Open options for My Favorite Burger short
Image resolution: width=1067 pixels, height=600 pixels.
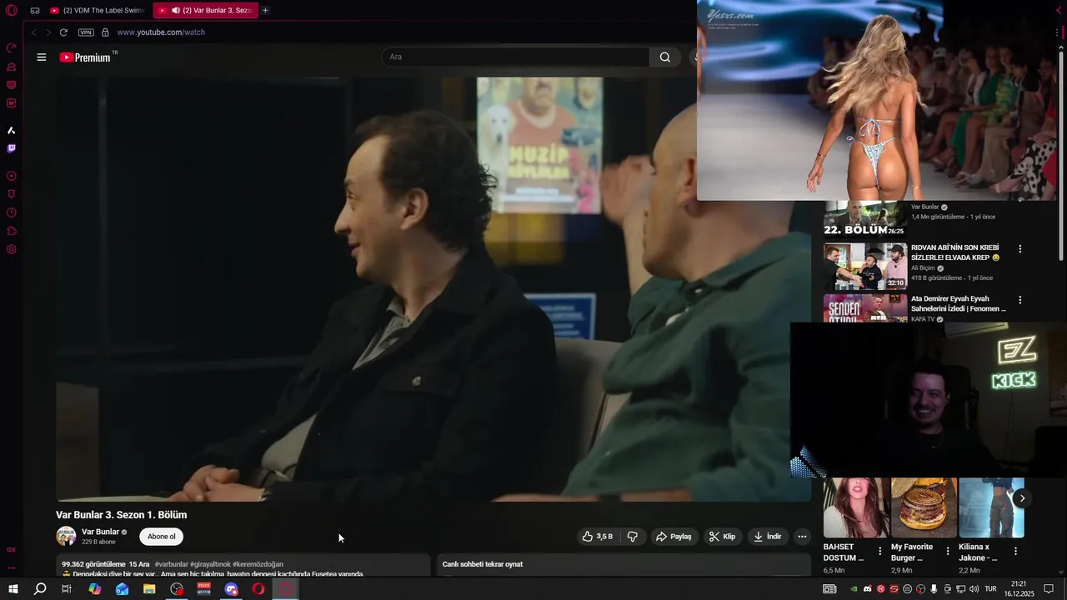(948, 551)
